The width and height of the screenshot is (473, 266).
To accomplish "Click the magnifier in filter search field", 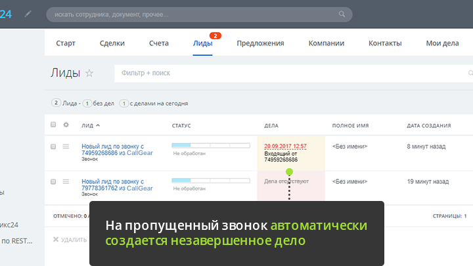I will [469, 74].
